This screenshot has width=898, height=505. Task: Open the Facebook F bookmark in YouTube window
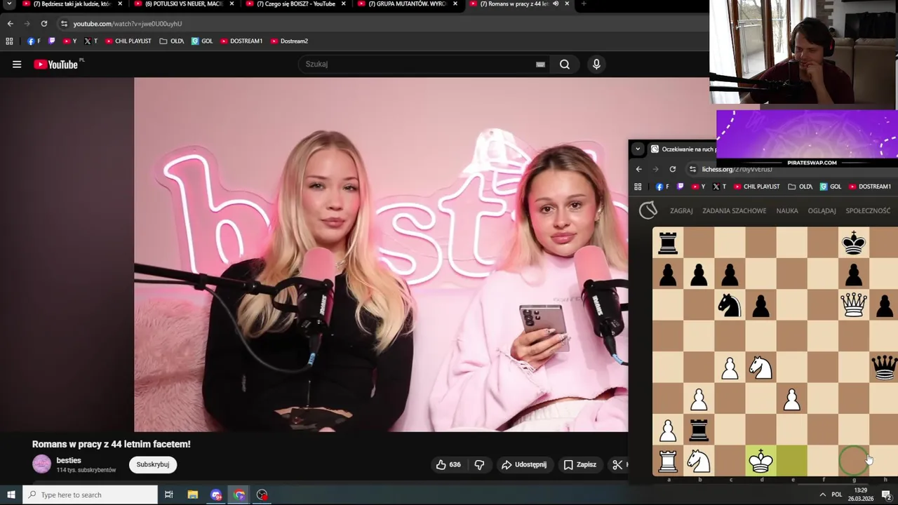[34, 41]
